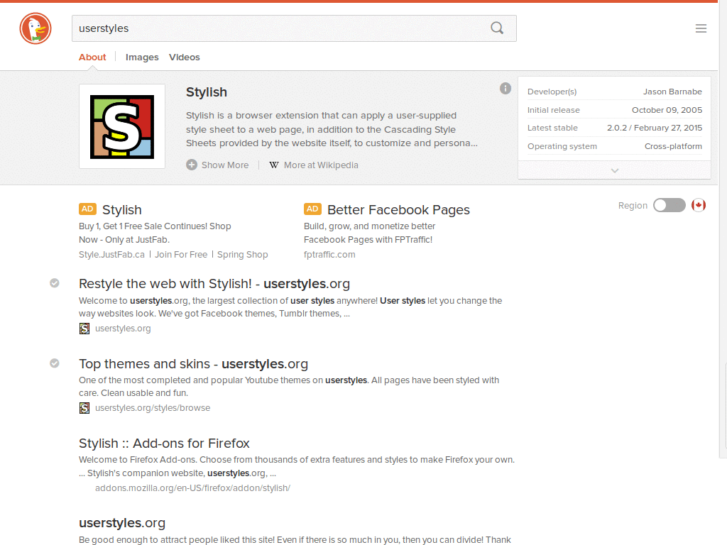Click the Wikipedia W icon
This screenshot has width=727, height=545.
(273, 165)
